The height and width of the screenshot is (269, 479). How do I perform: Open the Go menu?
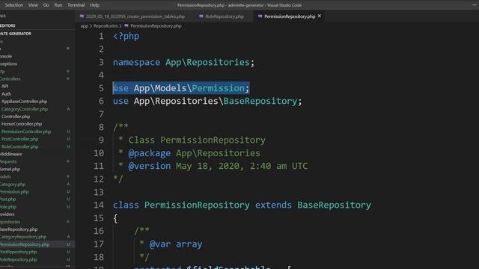(x=46, y=5)
